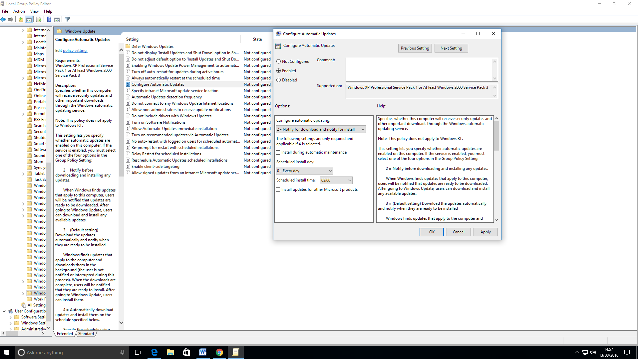The image size is (638, 359).
Task: Select the Disabled radio button
Action: coord(279,80)
